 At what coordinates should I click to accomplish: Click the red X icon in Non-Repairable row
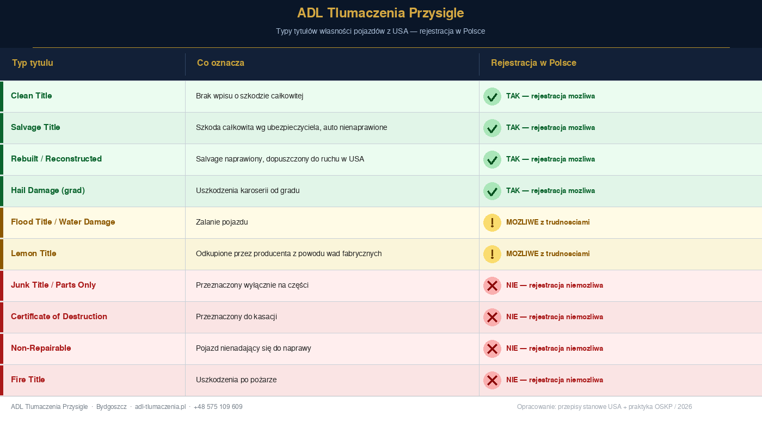coord(492,349)
